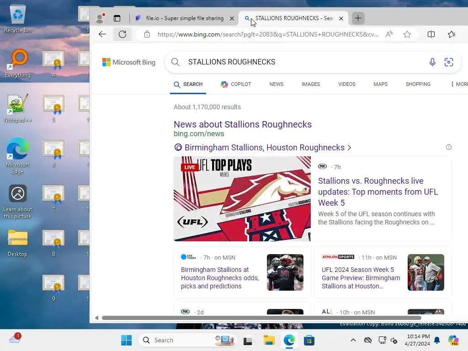The height and width of the screenshot is (351, 468).
Task: Select the SEARCH results tab
Action: [188, 84]
